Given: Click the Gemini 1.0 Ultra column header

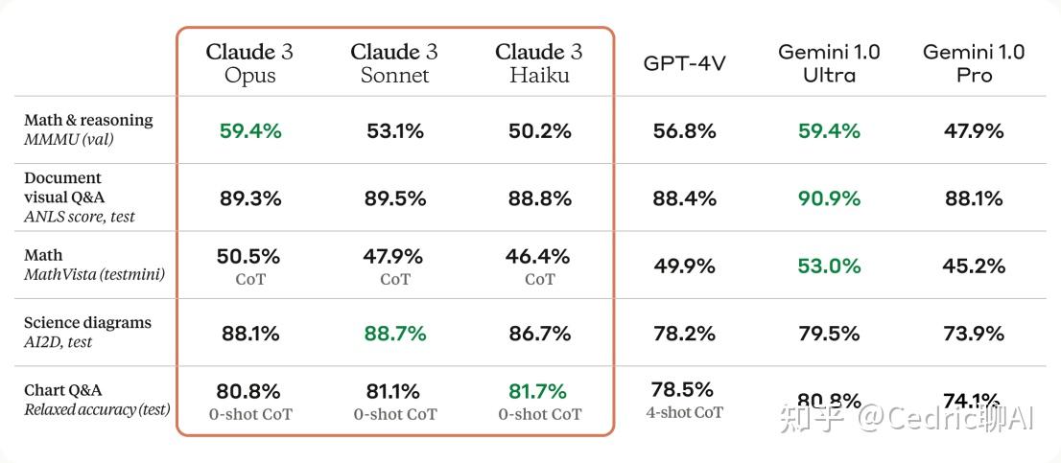Looking at the screenshot, I should coord(829,62).
